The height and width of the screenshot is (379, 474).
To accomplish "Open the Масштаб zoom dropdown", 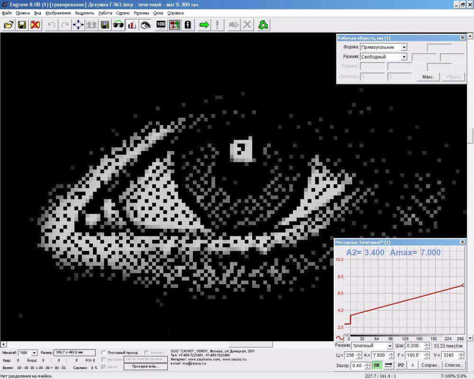I will click(x=34, y=353).
